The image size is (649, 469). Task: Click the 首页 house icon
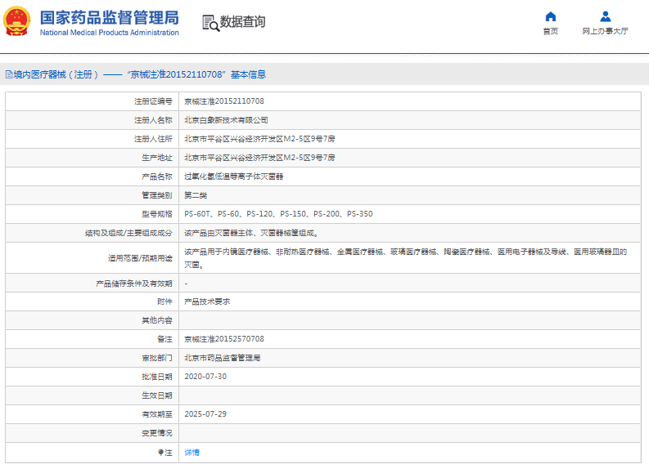tap(550, 16)
